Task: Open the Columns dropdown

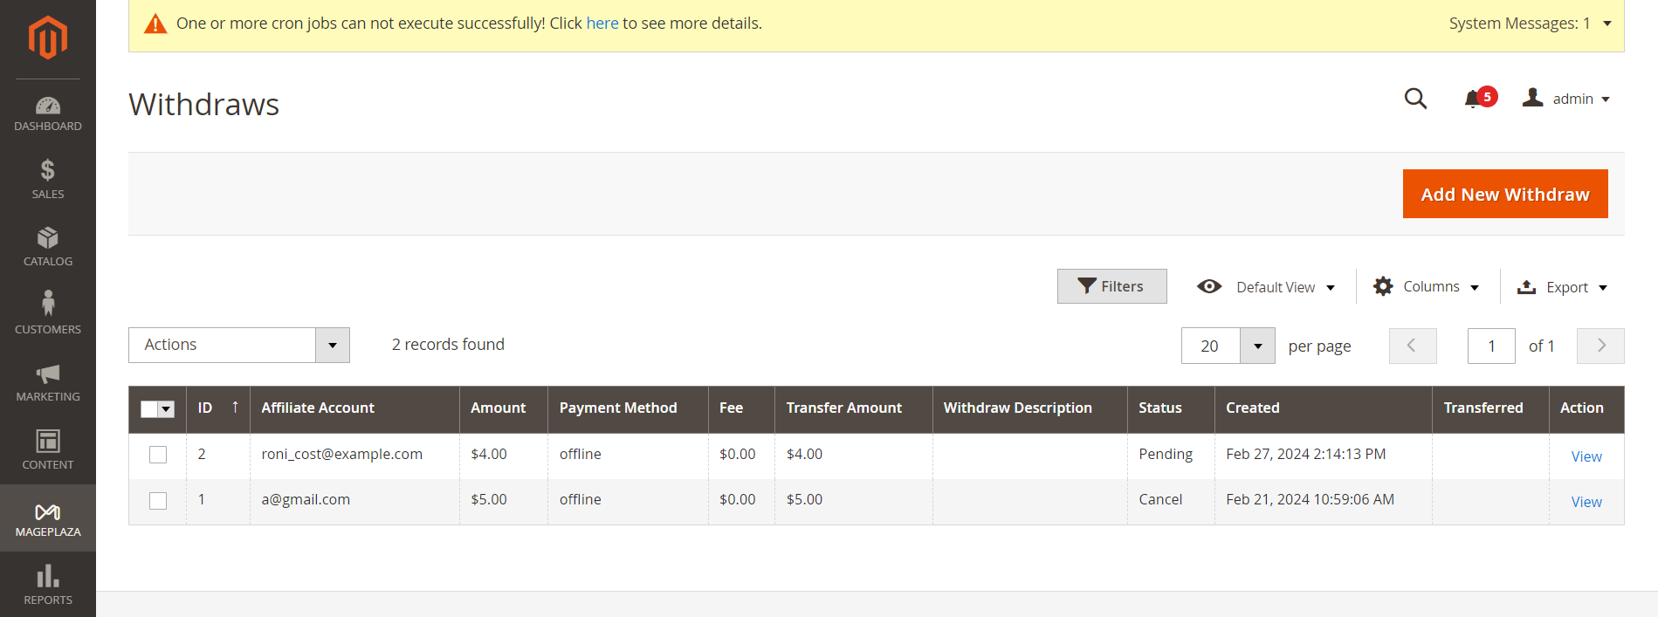Action: pos(1426,287)
